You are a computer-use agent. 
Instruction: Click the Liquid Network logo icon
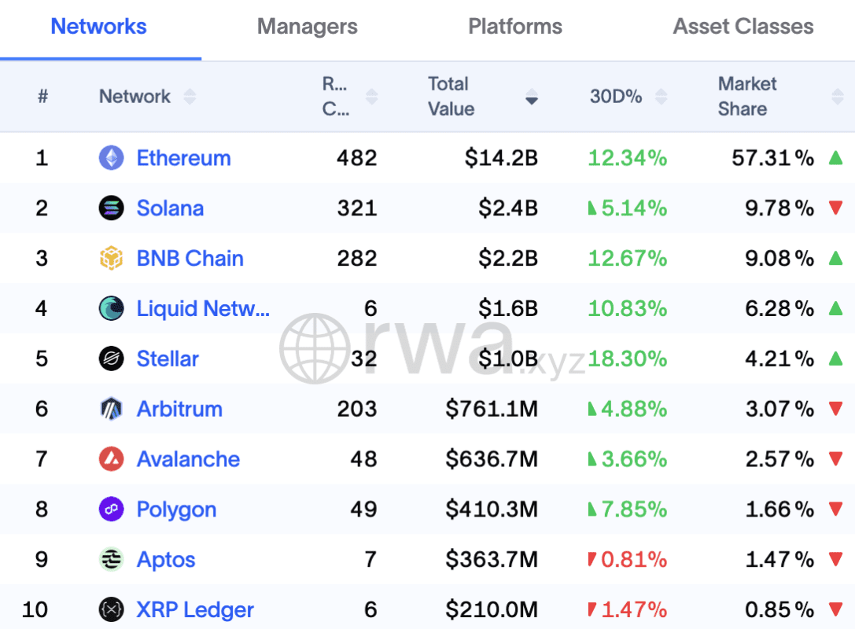[112, 309]
